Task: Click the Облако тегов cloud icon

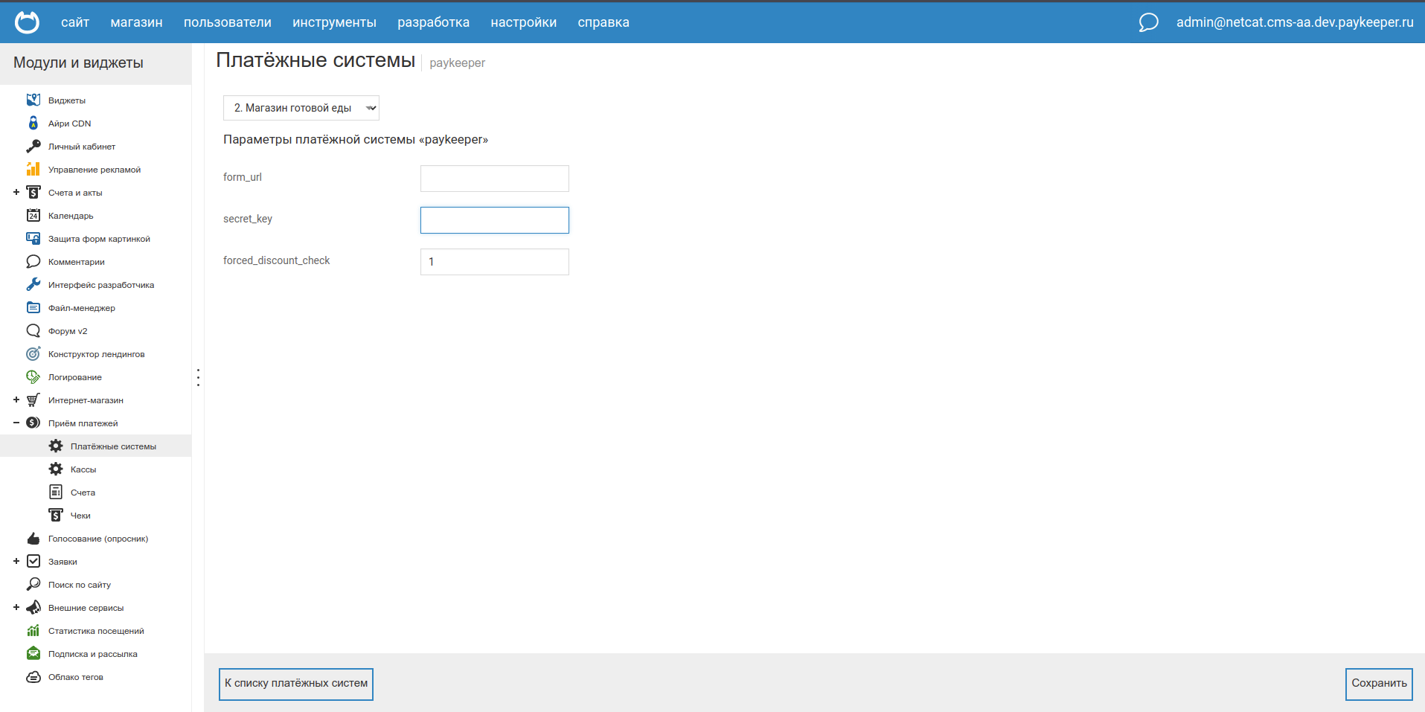Action: click(x=33, y=676)
